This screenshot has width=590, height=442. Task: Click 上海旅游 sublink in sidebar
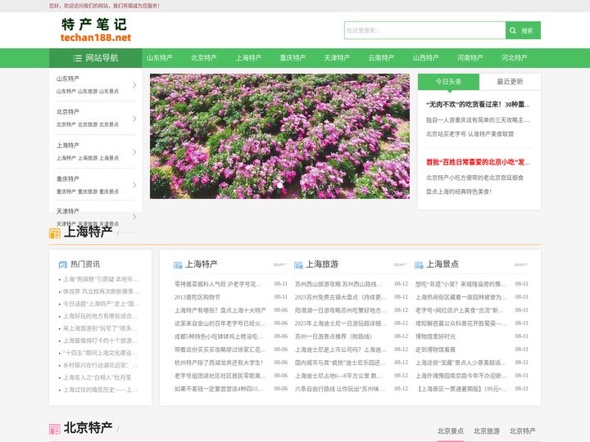(x=88, y=158)
